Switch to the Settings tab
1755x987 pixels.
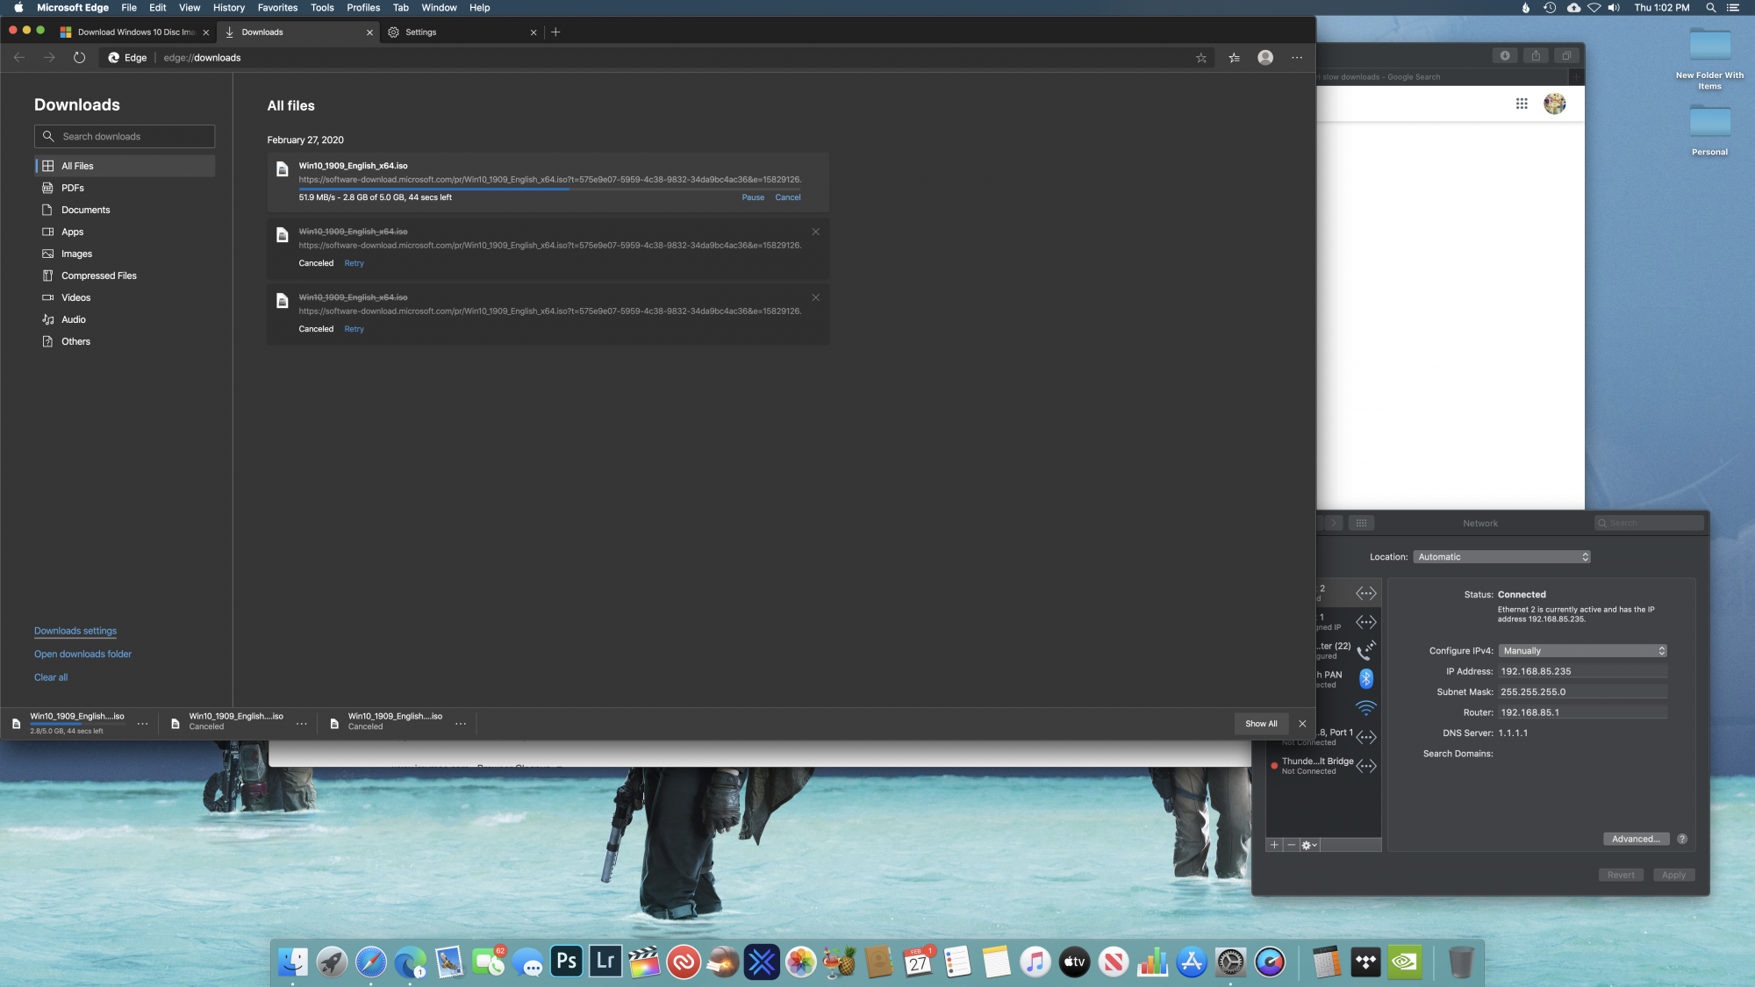click(462, 32)
